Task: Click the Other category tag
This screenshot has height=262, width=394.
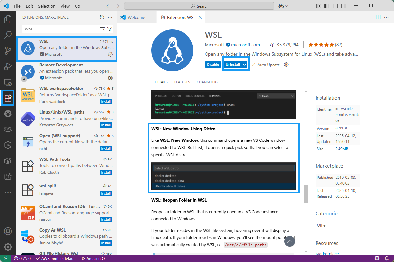Action: pos(322,225)
